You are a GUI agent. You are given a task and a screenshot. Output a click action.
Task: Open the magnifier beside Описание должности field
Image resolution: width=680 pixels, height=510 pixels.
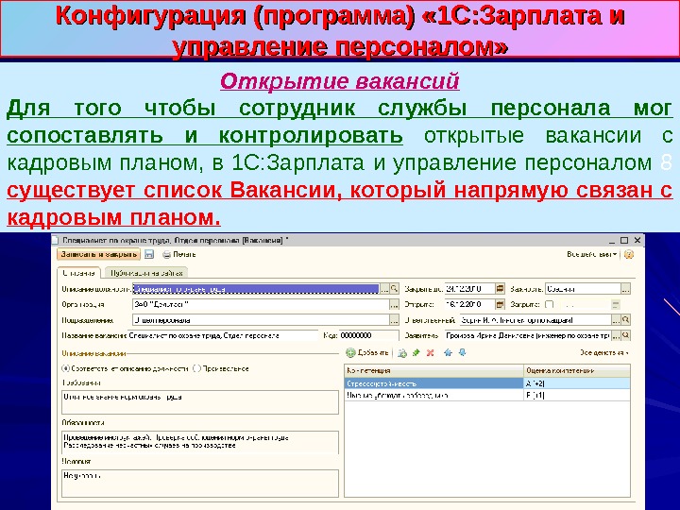(x=394, y=289)
